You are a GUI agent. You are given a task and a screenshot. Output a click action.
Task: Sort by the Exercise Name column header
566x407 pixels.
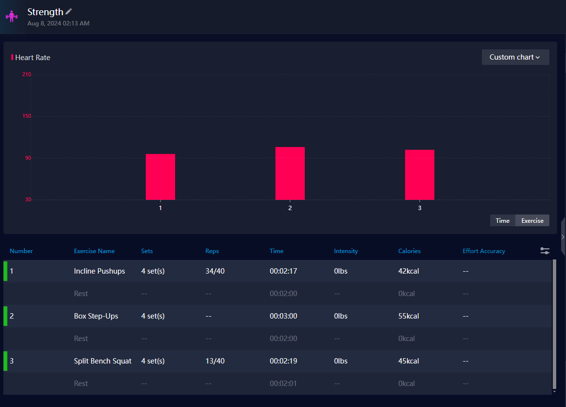pyautogui.click(x=94, y=251)
